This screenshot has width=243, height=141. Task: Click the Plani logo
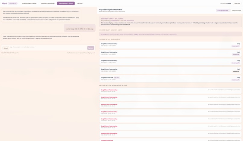[x=4, y=3]
